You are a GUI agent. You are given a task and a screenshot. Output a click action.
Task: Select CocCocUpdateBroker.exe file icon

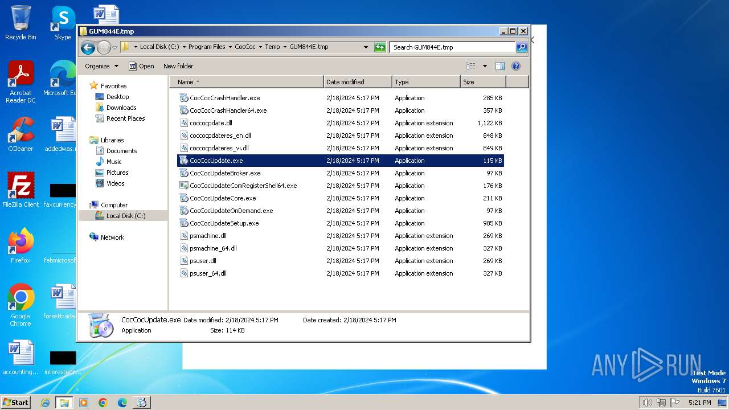click(183, 173)
